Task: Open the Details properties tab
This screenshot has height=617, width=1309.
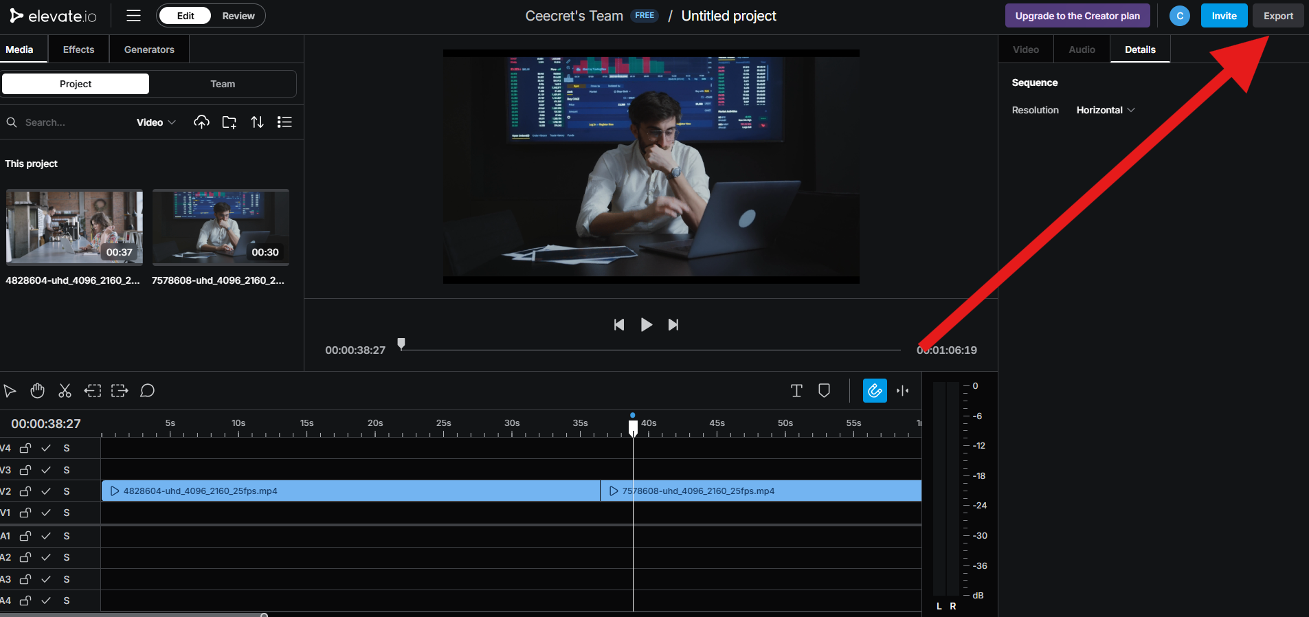Action: [1140, 49]
